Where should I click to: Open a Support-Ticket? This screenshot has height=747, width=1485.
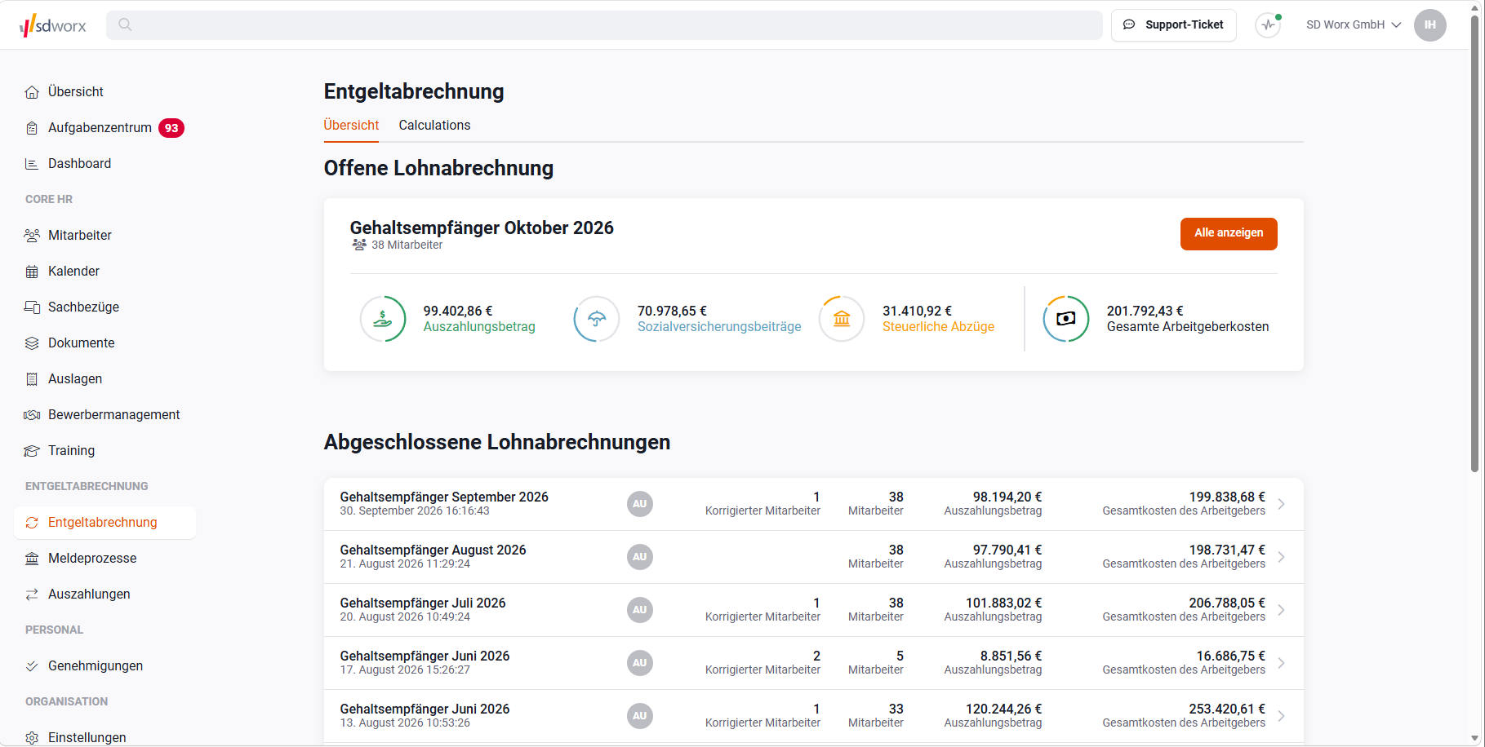click(1173, 25)
